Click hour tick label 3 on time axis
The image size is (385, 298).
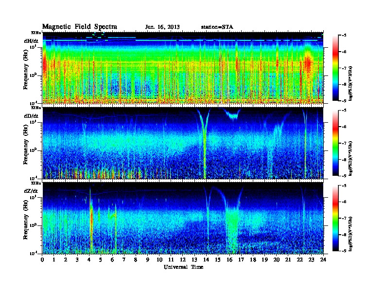pos(77,260)
